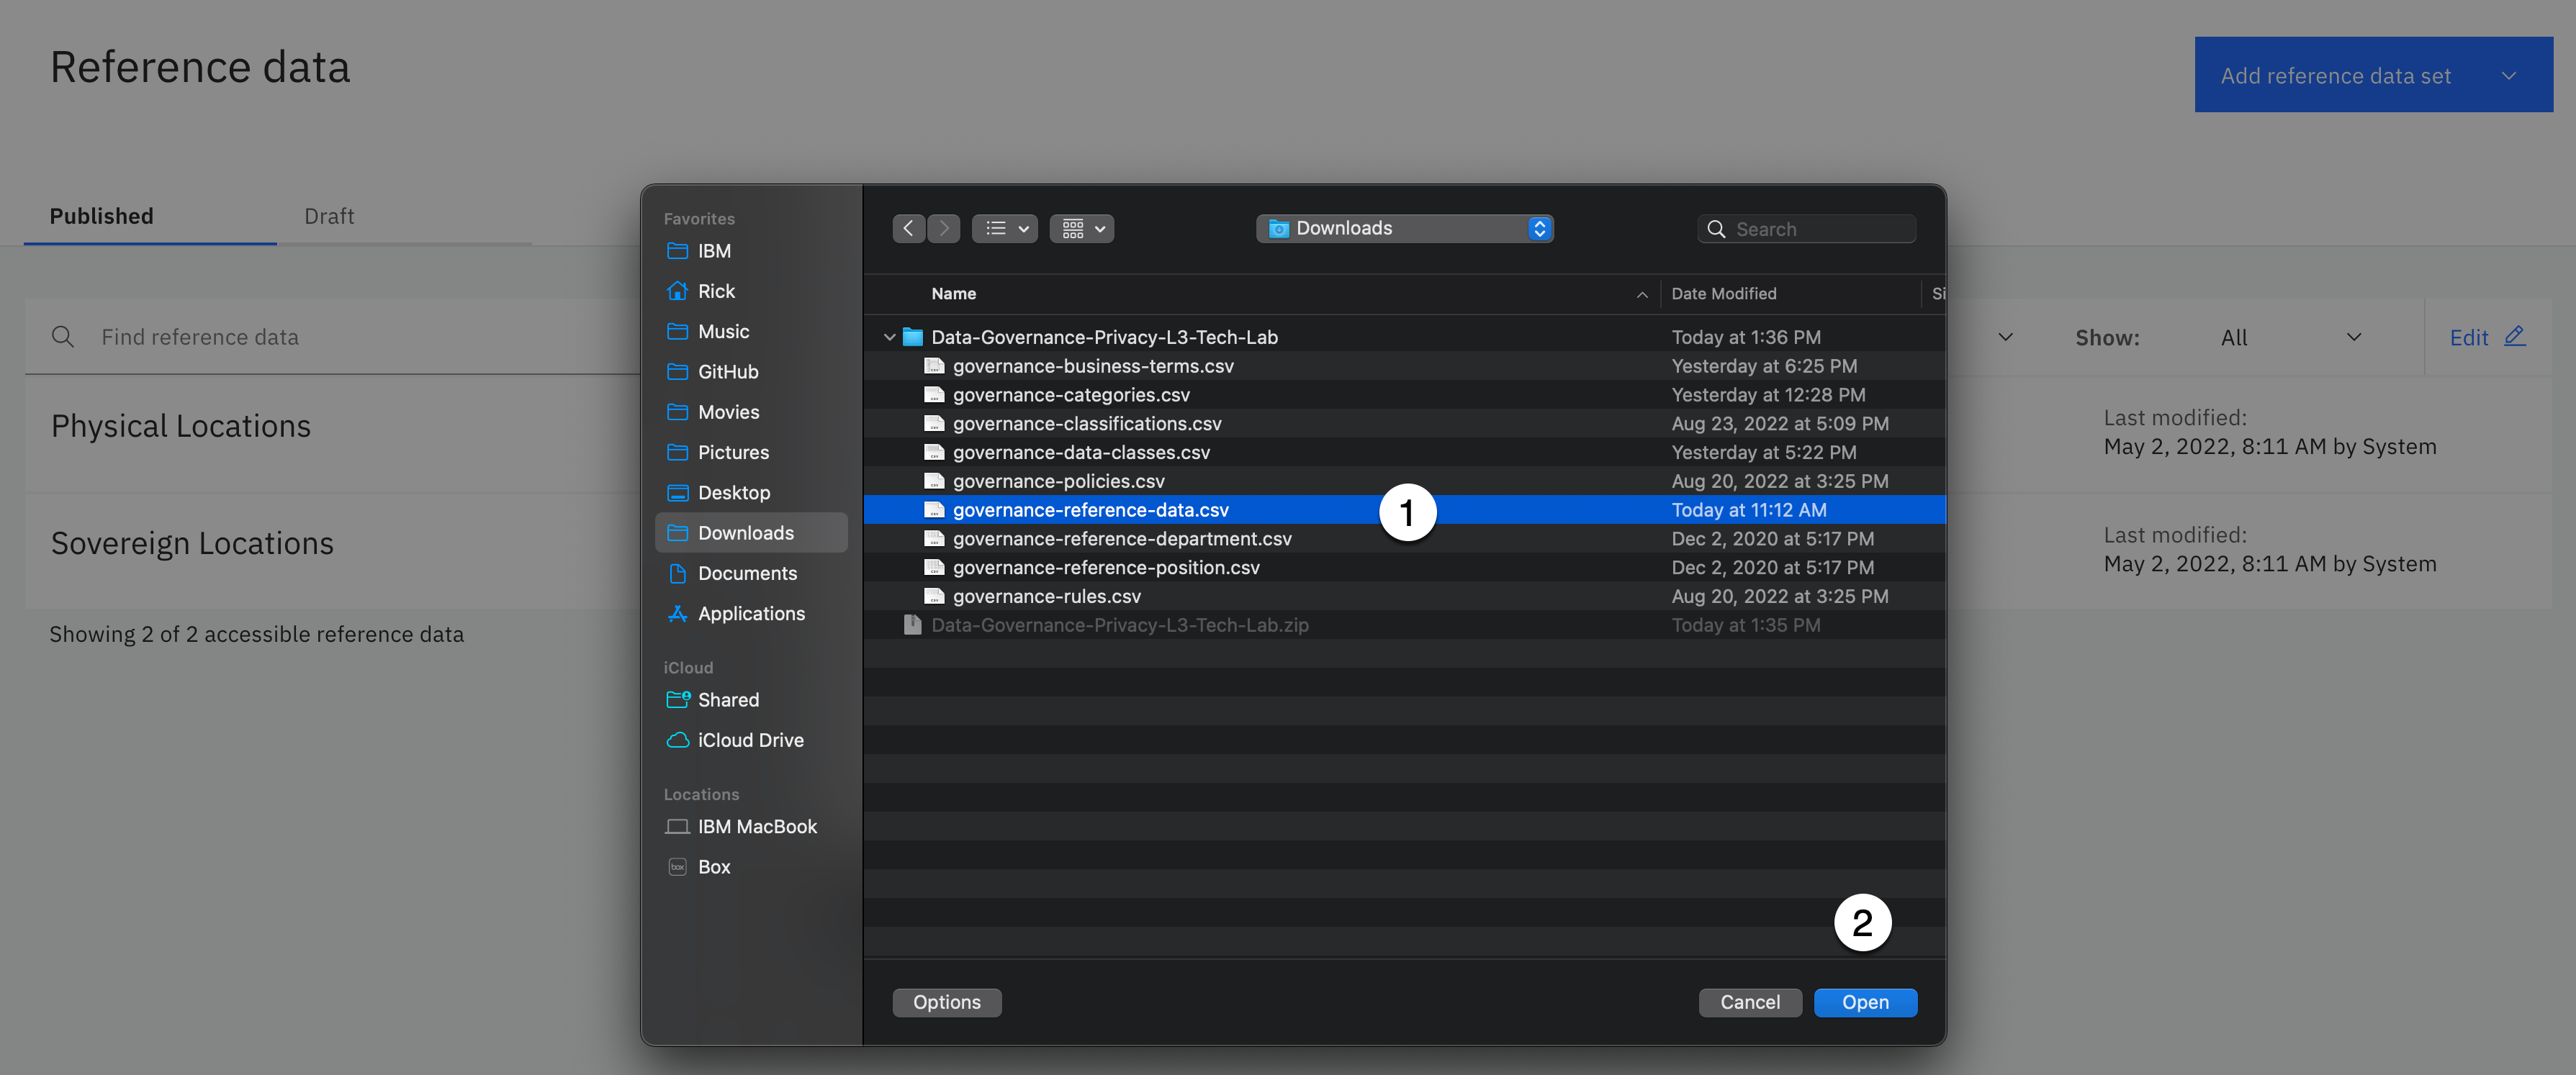
Task: Click the Cancel button
Action: [x=1749, y=1002]
